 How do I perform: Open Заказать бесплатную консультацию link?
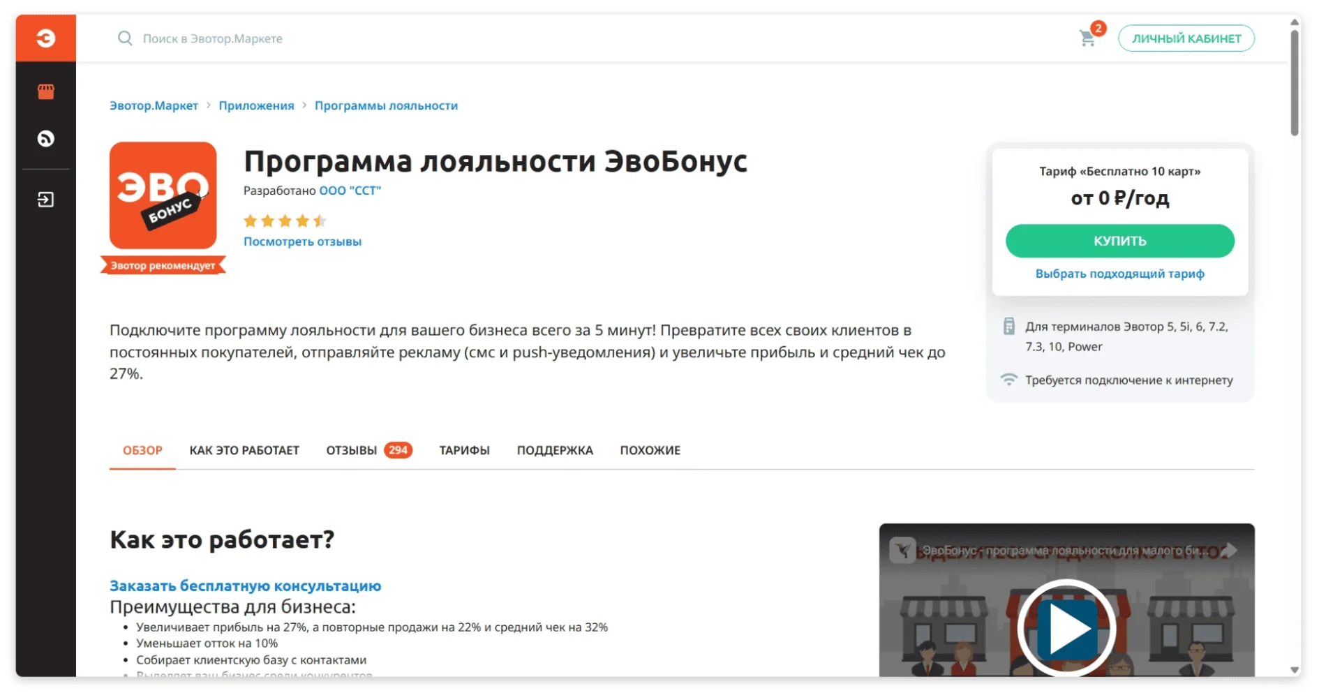click(x=245, y=586)
